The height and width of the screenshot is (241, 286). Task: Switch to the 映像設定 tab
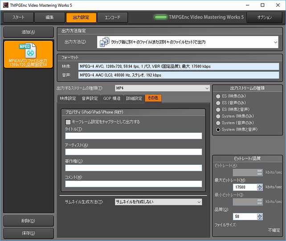tap(68, 98)
